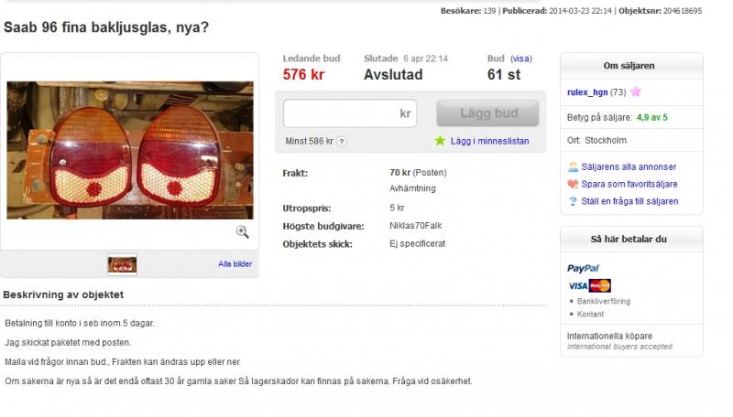Click the PayPal logo
Image resolution: width=733 pixels, height=417 pixels.
[x=583, y=268]
